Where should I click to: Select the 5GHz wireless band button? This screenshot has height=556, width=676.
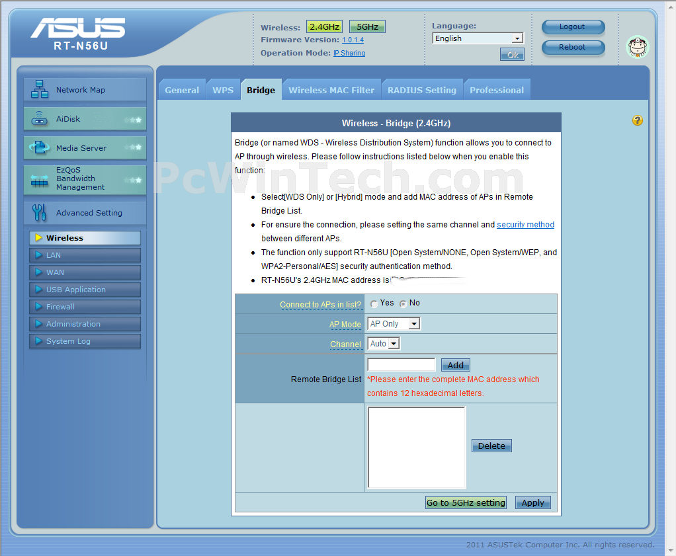(x=367, y=26)
